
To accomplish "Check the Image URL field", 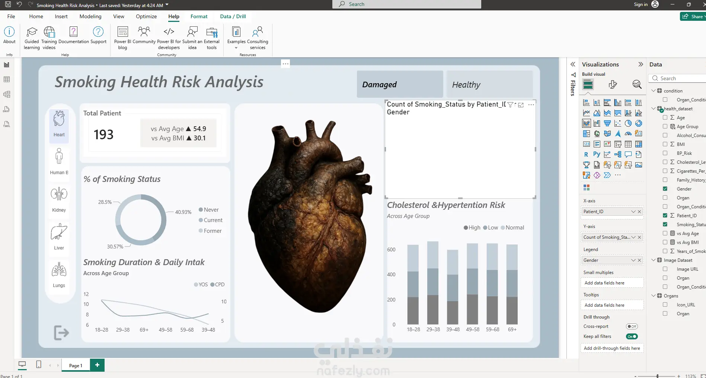I will (x=665, y=269).
